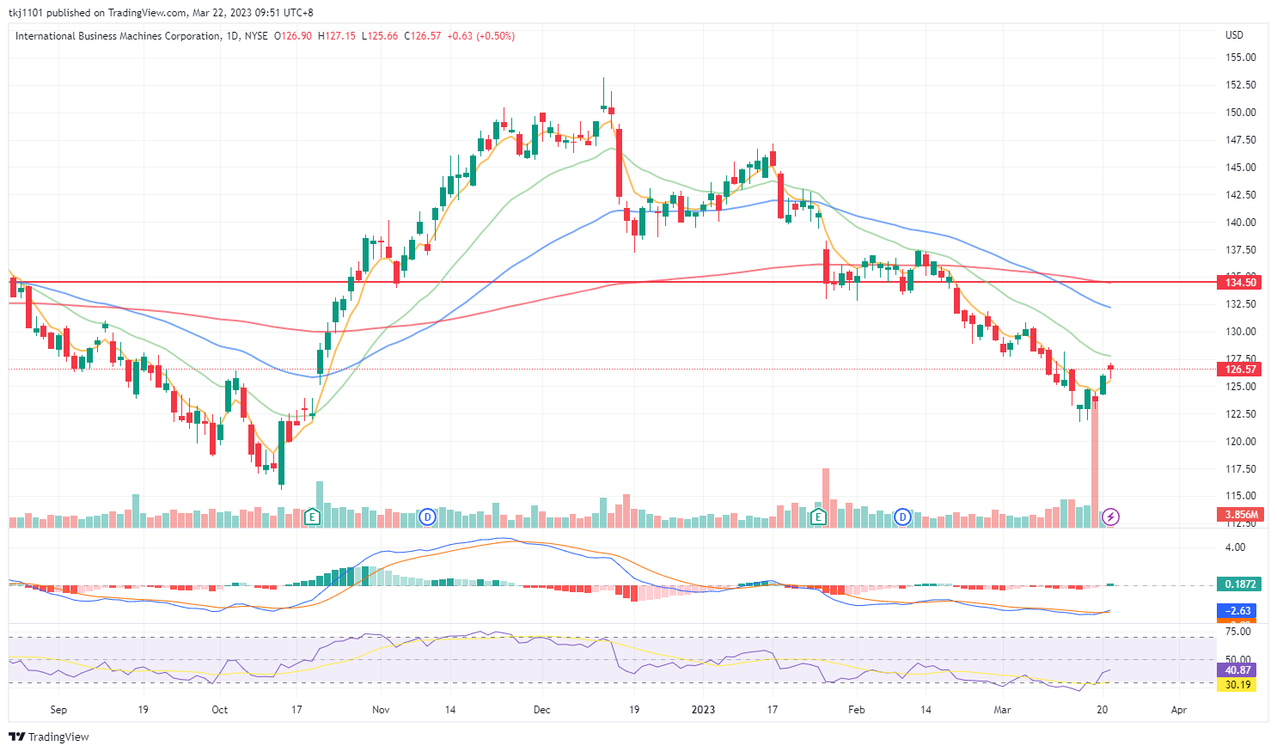Click the 140.00 price axis label
The height and width of the screenshot is (752, 1277).
click(x=1240, y=223)
